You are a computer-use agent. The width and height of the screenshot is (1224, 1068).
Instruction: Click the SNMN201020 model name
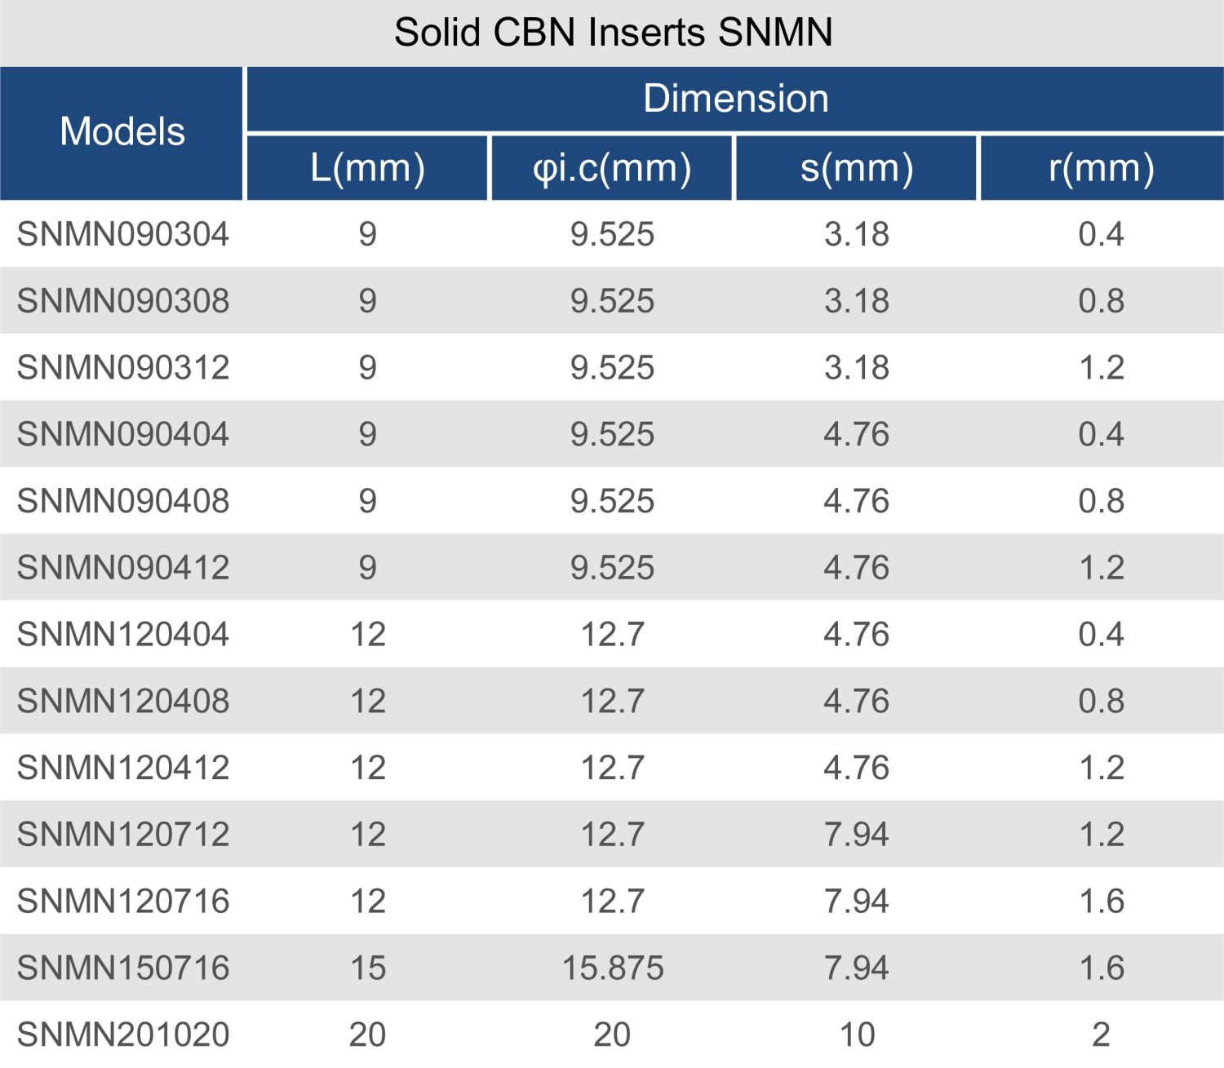[123, 1035]
